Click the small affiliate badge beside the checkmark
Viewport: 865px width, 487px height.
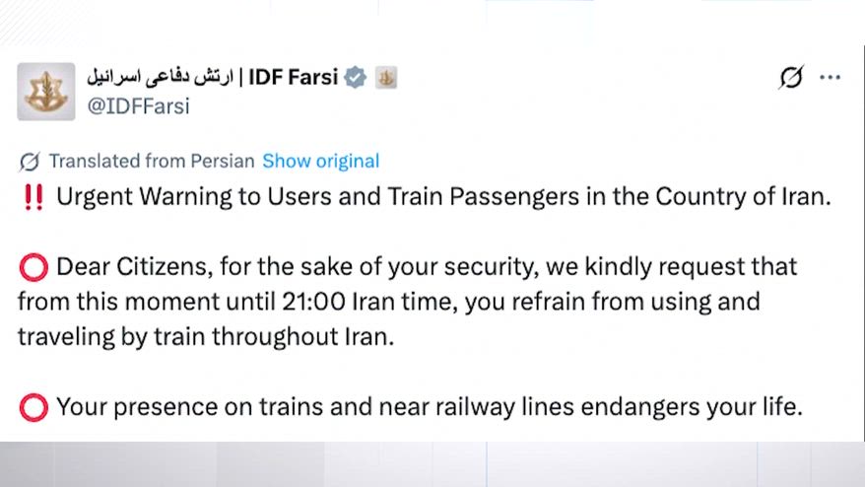click(386, 78)
